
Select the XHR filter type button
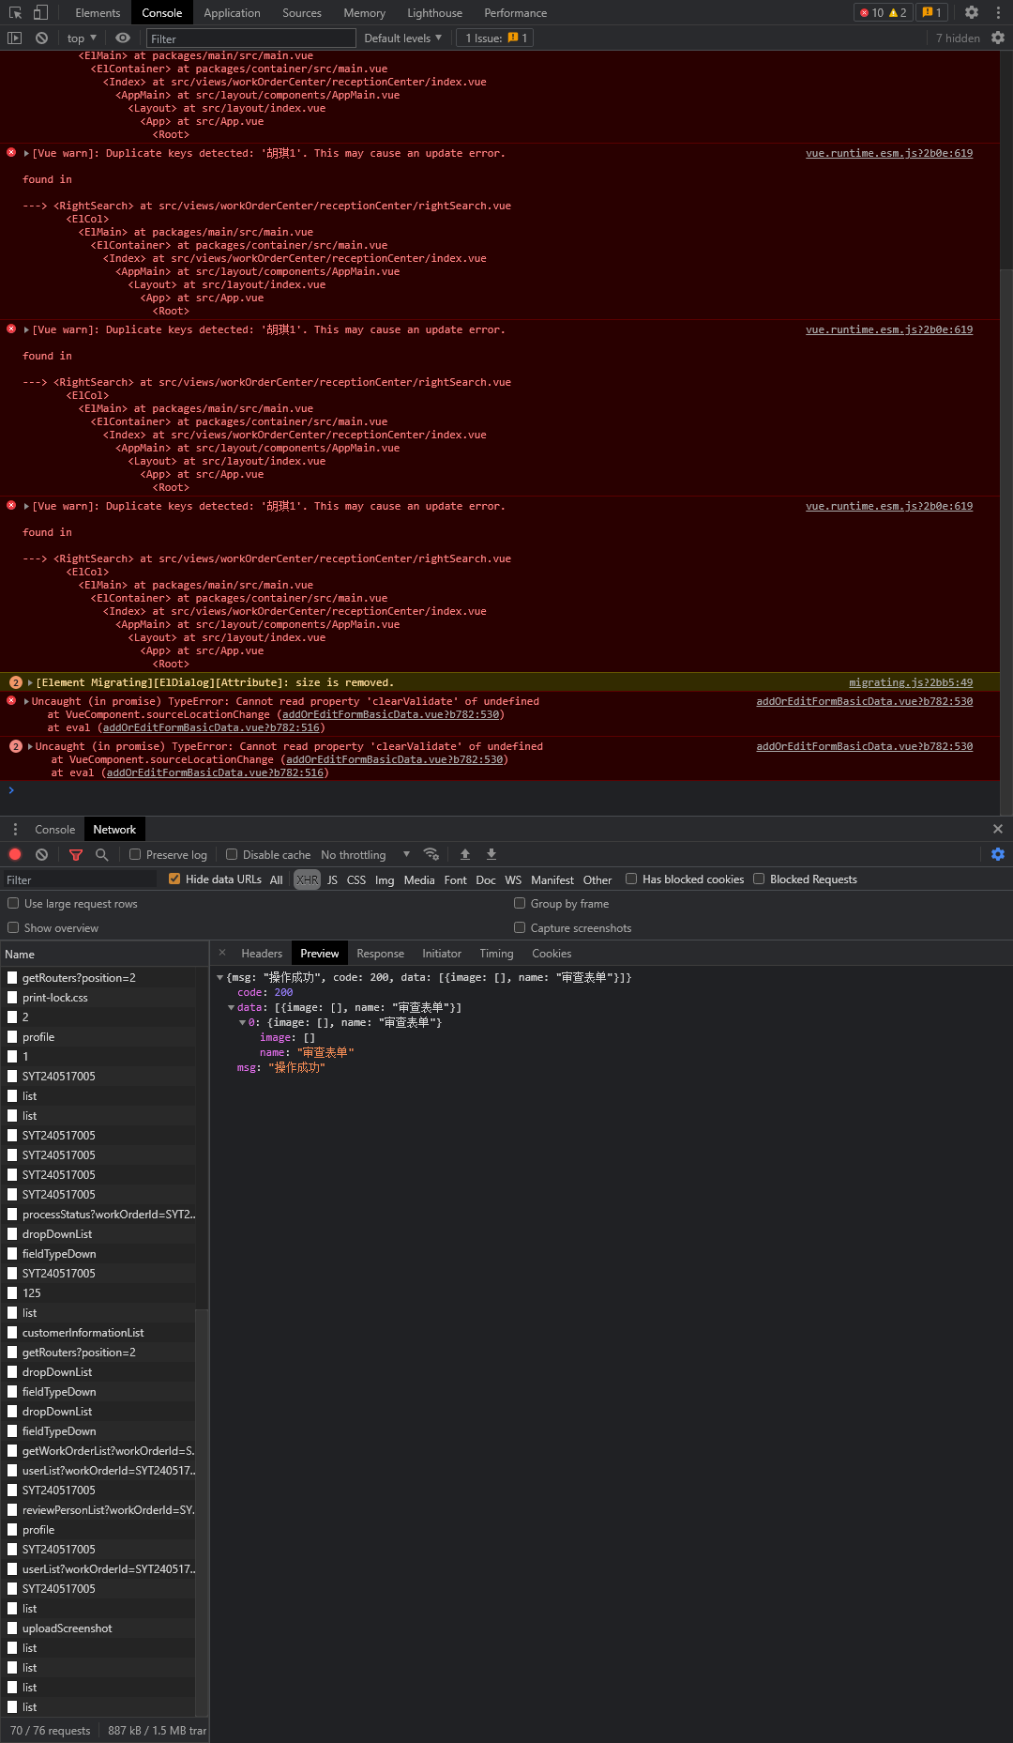pyautogui.click(x=307, y=880)
